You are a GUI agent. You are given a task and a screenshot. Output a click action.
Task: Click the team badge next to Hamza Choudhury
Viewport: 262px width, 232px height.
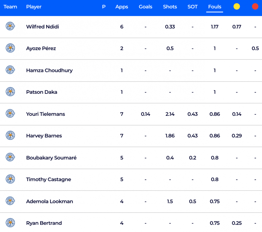click(10, 70)
